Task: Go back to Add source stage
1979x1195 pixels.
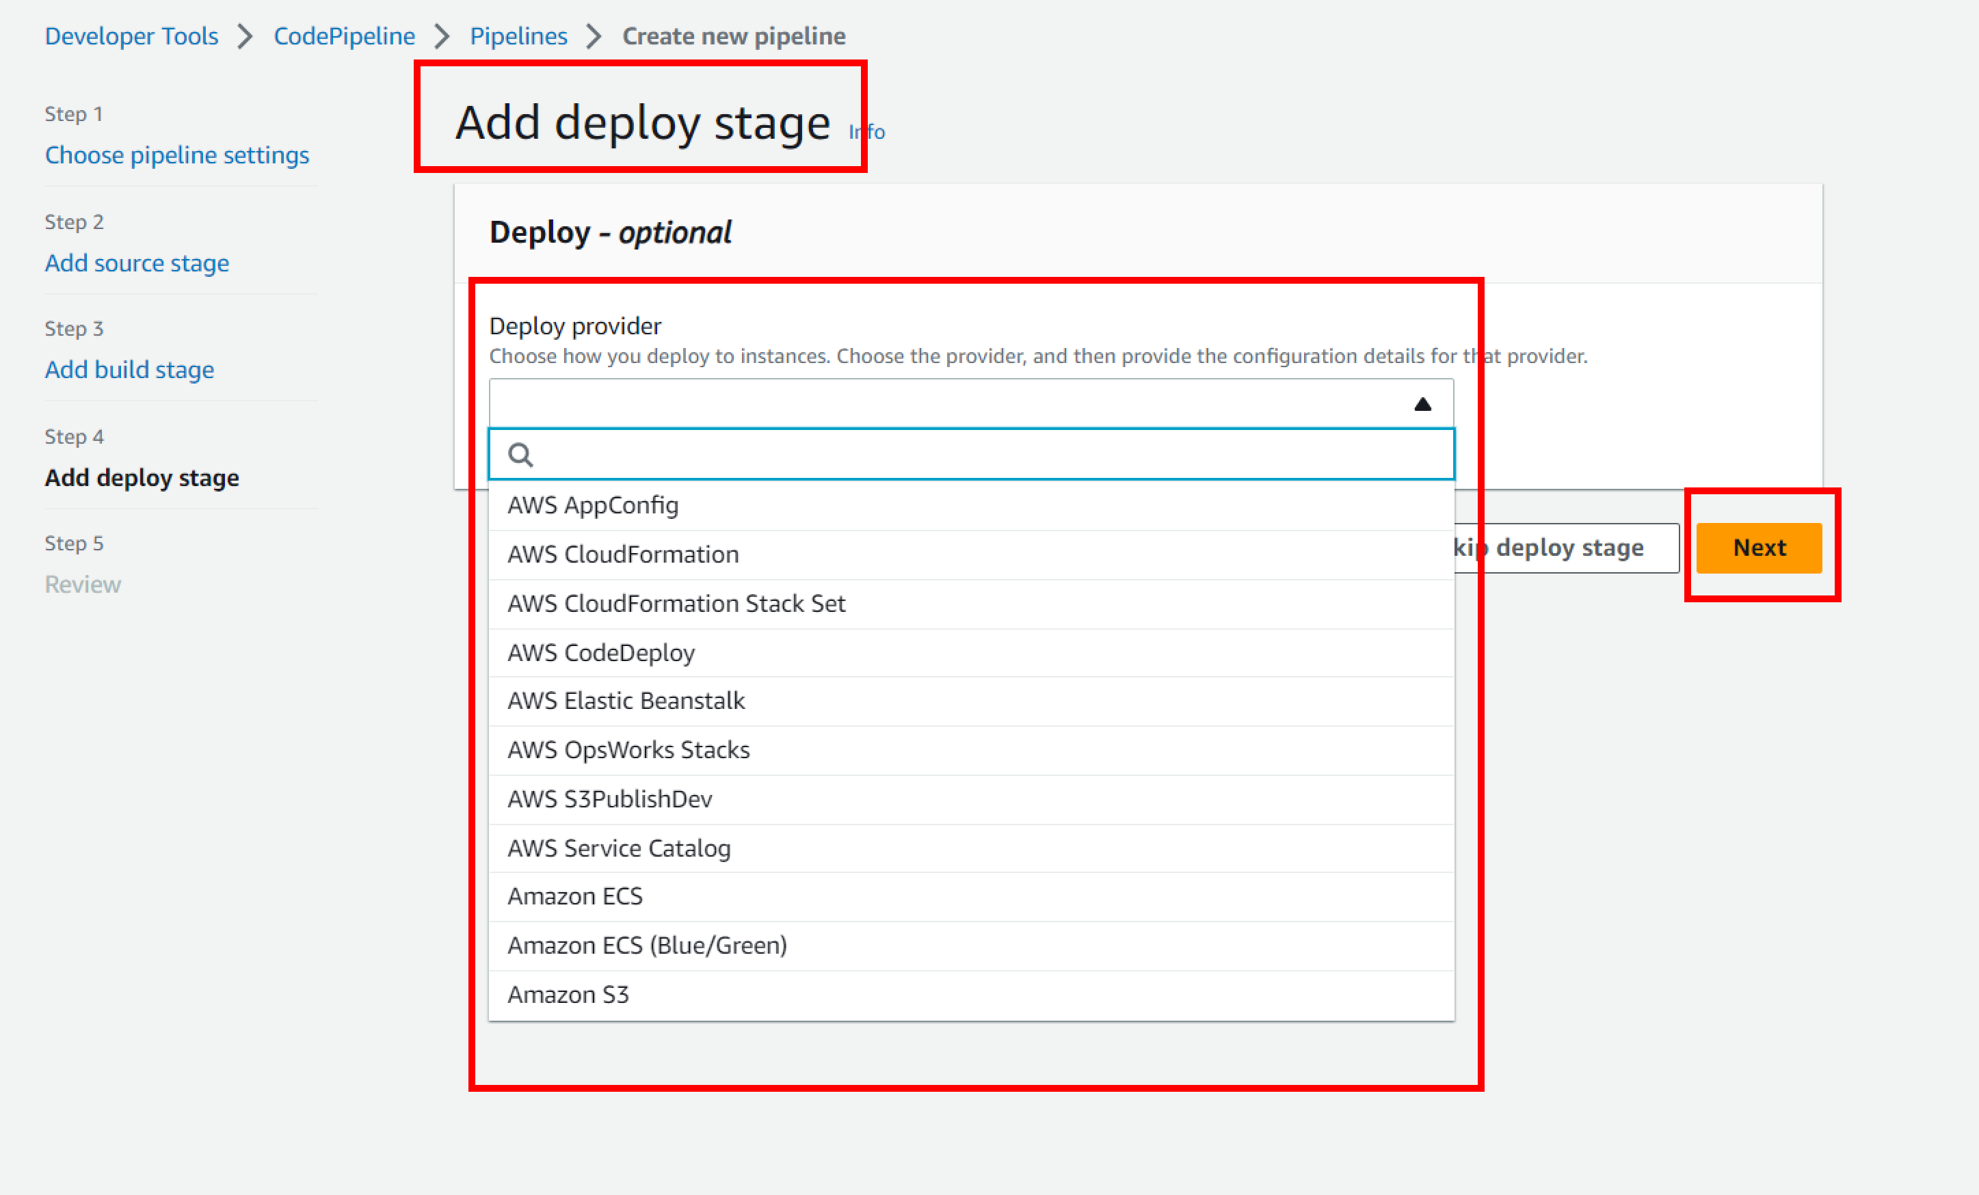Action: click(x=137, y=263)
